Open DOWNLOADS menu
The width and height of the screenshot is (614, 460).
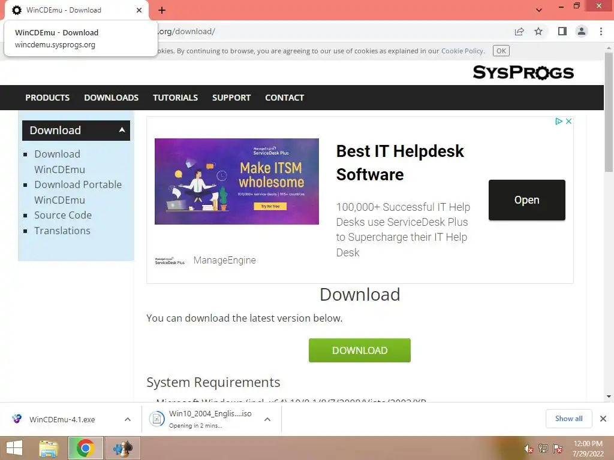click(x=111, y=98)
